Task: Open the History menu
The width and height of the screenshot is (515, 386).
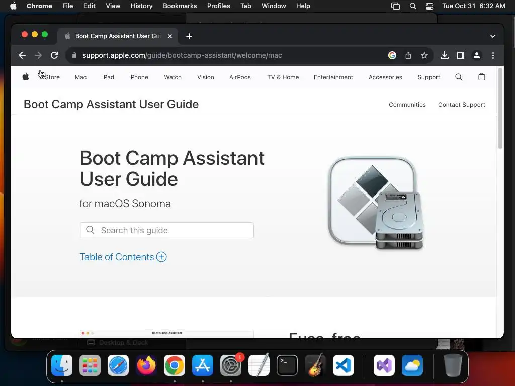Action: (x=141, y=6)
